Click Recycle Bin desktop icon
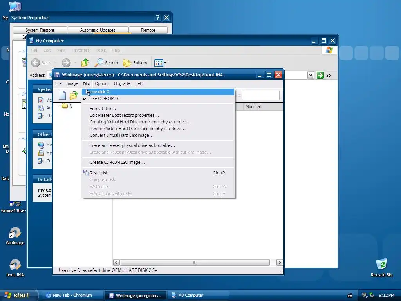Screen dimensions: 401x301 (x=381, y=268)
